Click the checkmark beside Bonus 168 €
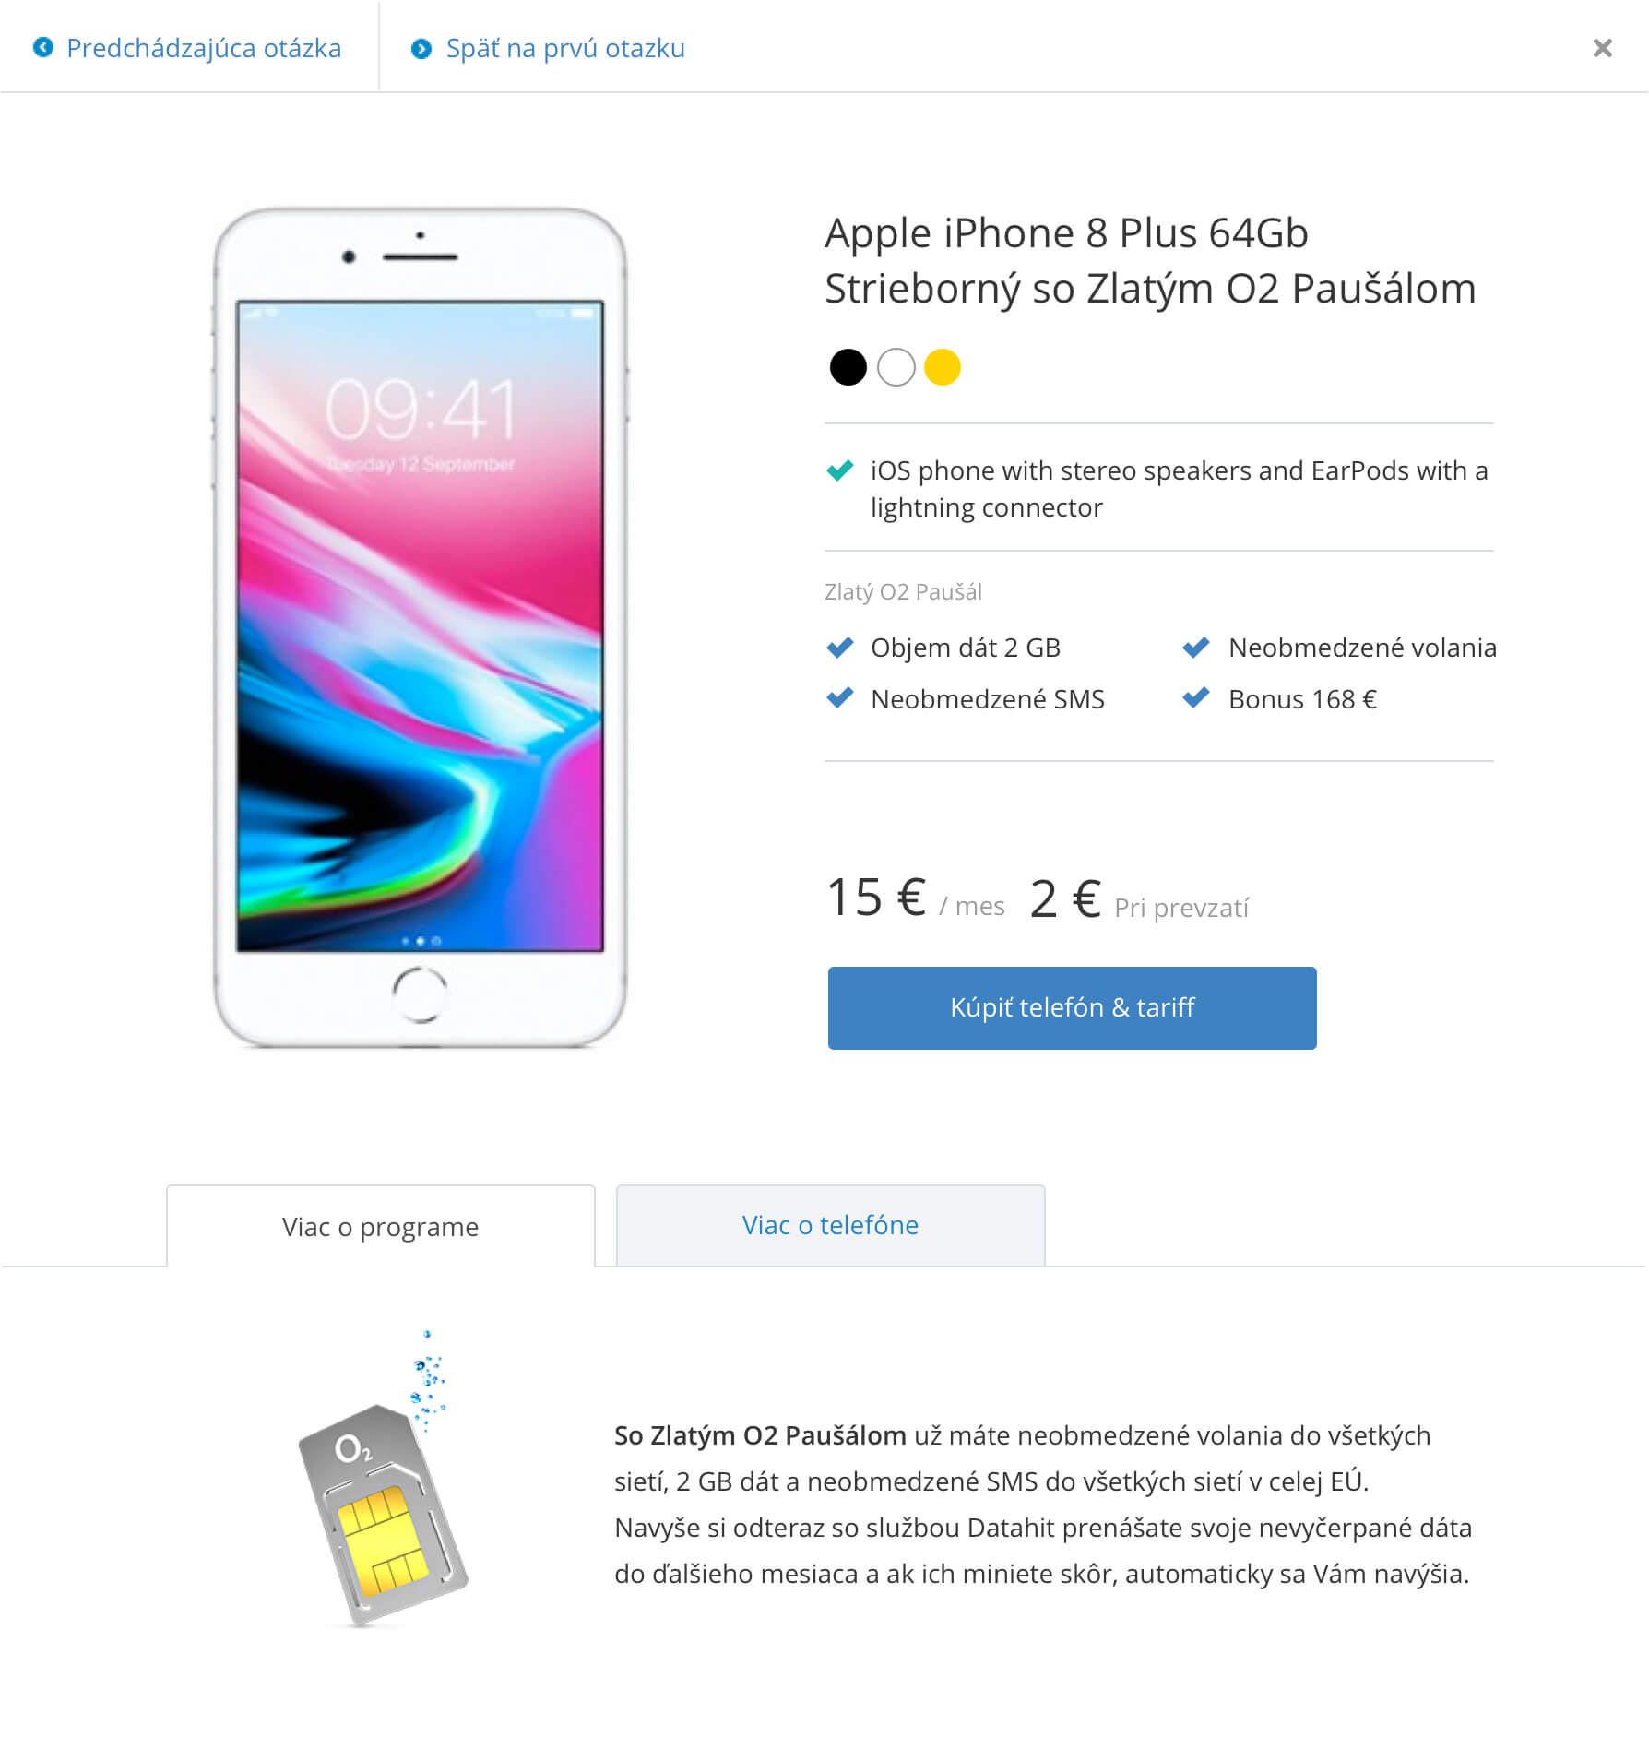 [x=1196, y=698]
